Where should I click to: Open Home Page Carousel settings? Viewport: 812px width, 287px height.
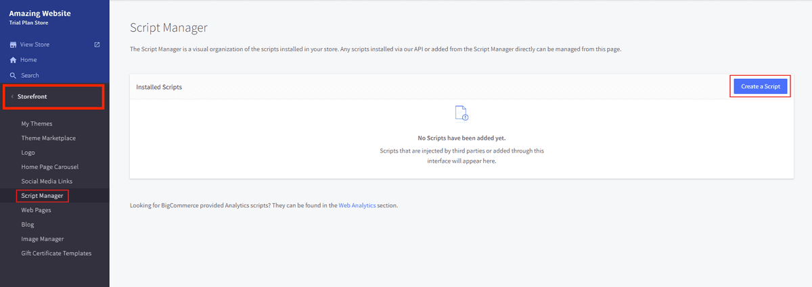pos(51,167)
